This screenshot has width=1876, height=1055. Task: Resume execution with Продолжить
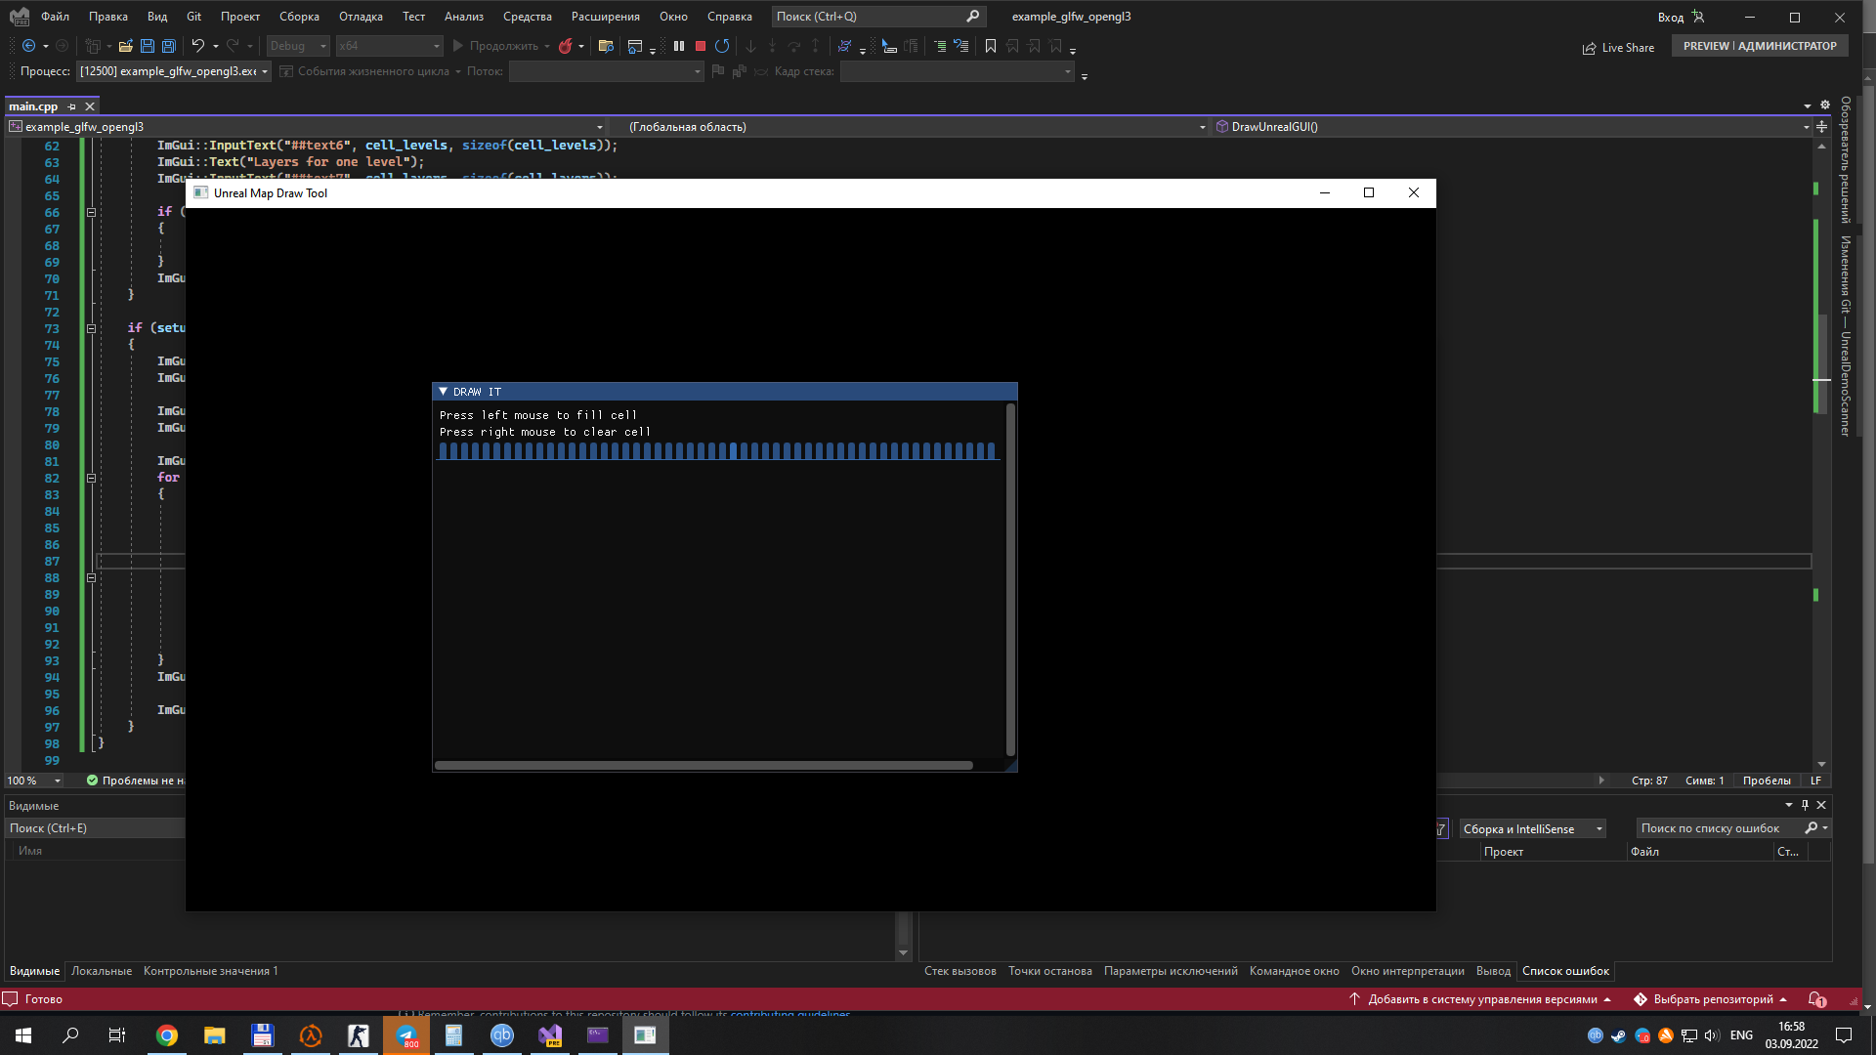pyautogui.click(x=498, y=45)
